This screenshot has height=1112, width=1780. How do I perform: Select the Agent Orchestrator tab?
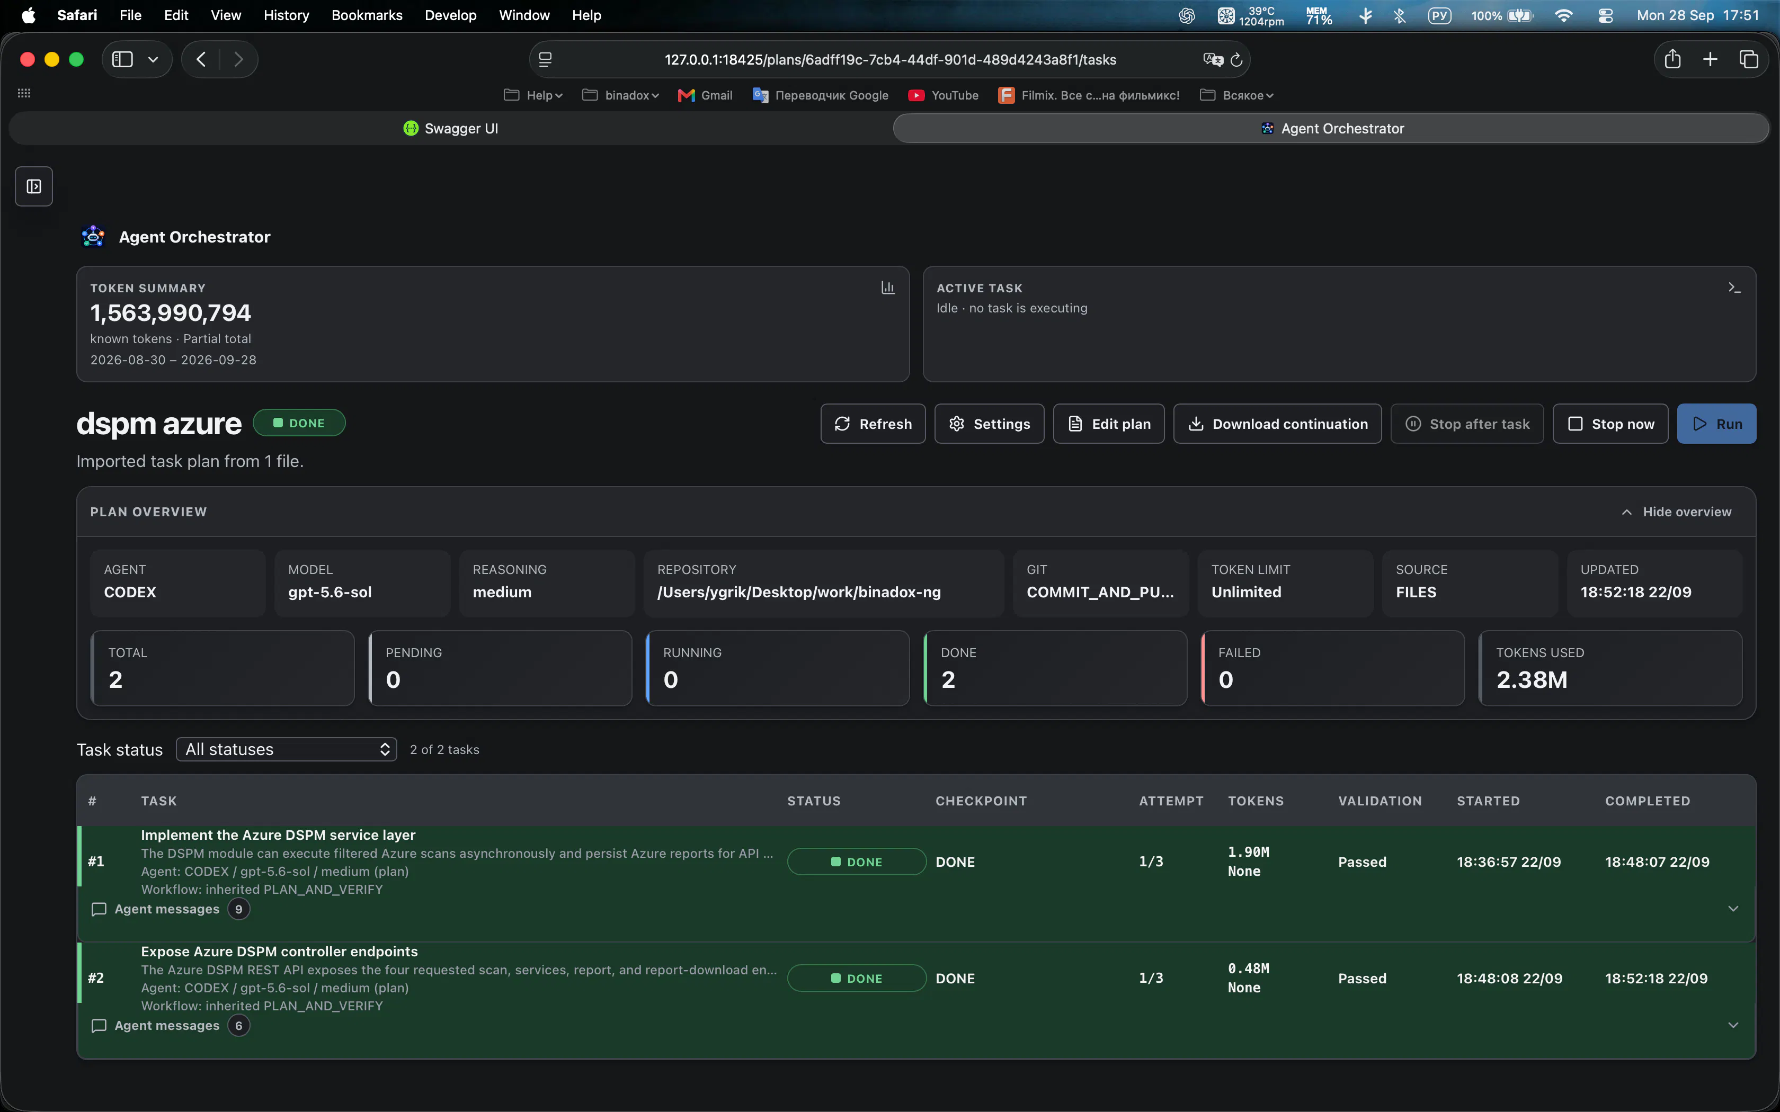tap(1331, 129)
